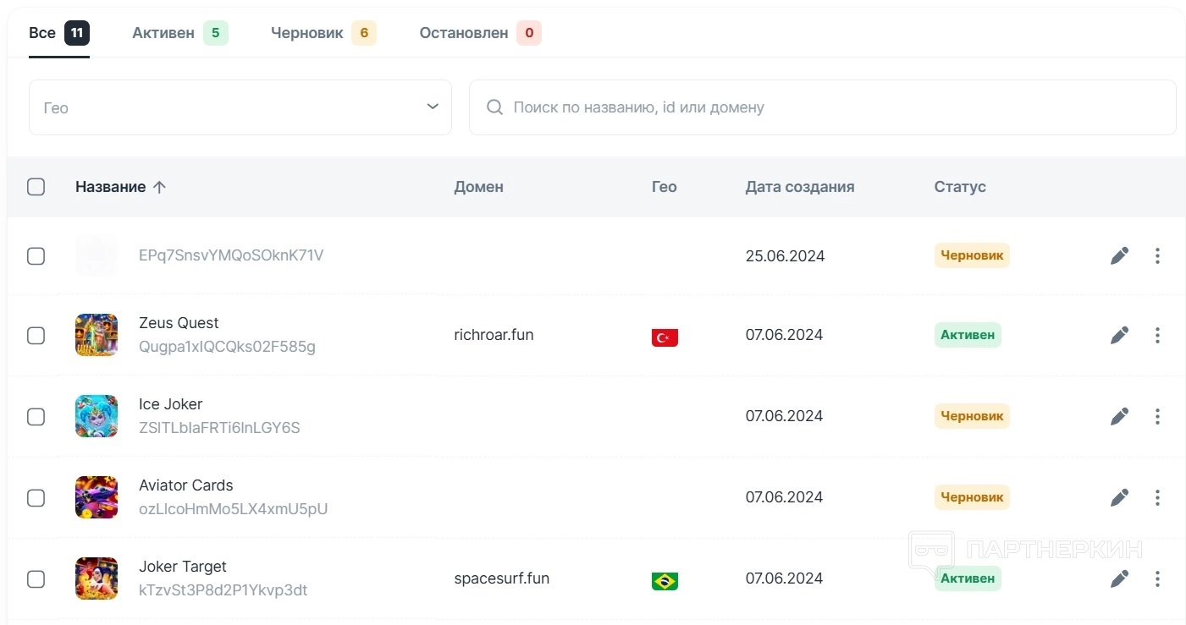This screenshot has height=625, width=1186.
Task: Click the Turkey flag in Zeus Quest row
Action: (x=665, y=337)
